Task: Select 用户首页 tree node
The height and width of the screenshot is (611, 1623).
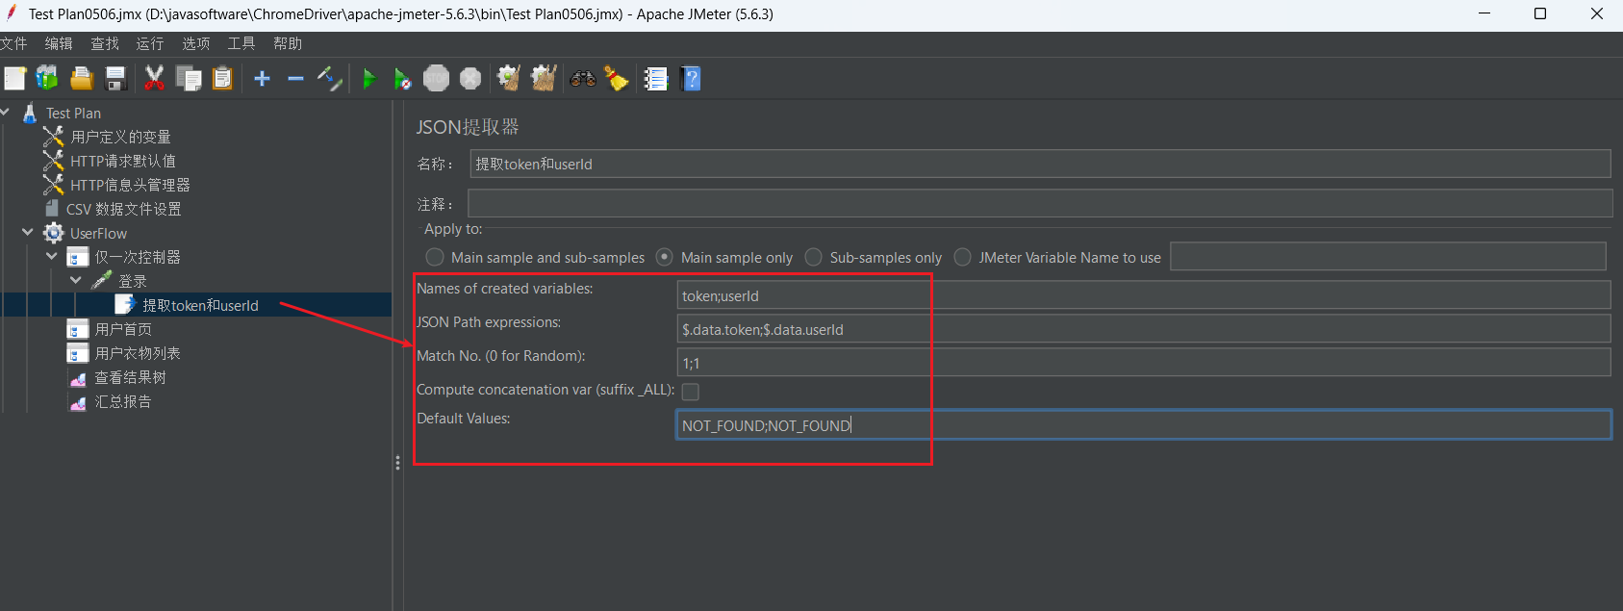Action: [x=123, y=330]
